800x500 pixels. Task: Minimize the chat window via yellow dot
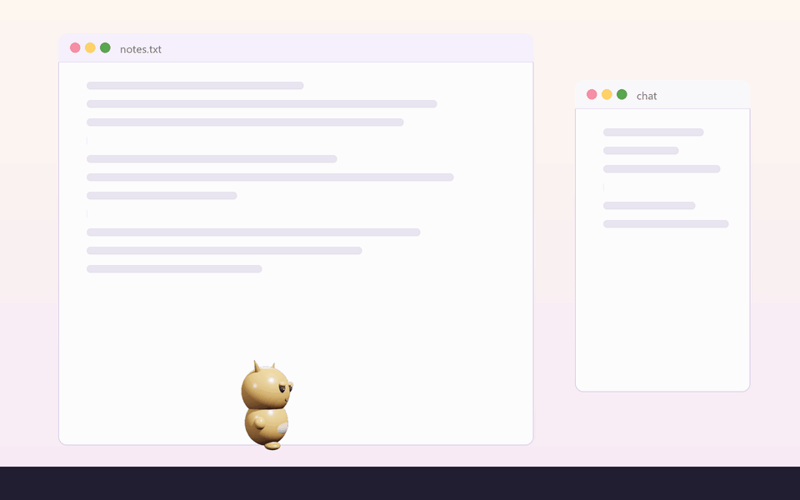click(607, 94)
